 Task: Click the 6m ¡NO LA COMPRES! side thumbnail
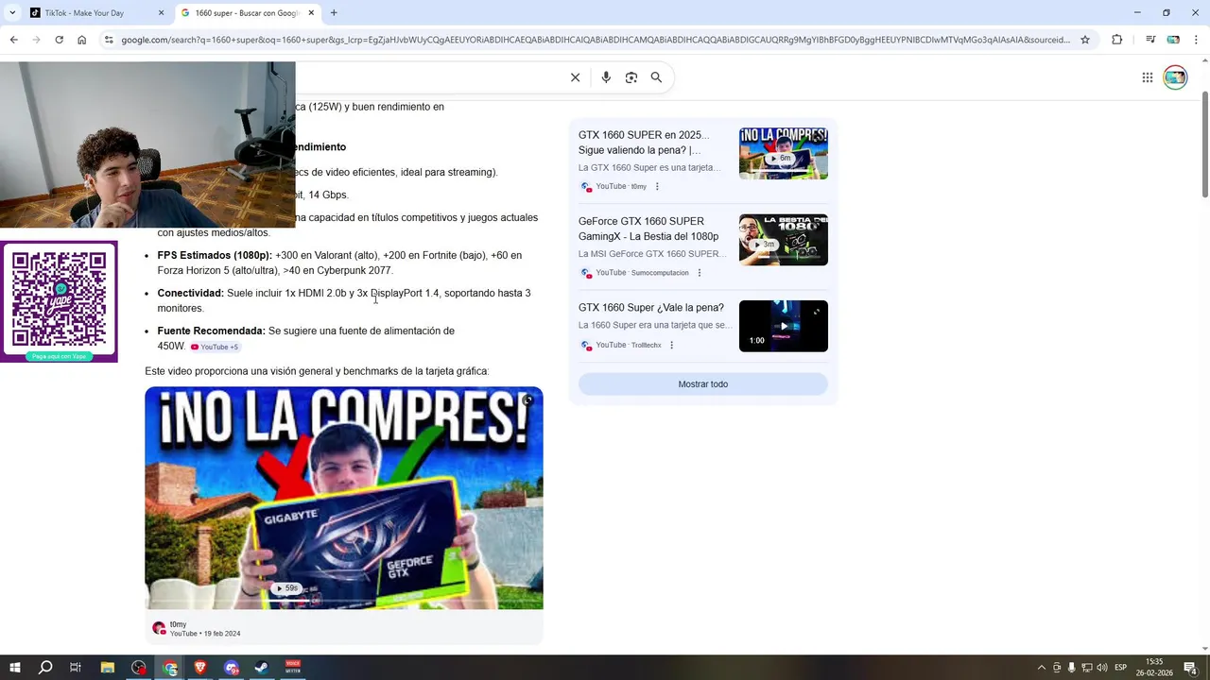[x=783, y=153]
